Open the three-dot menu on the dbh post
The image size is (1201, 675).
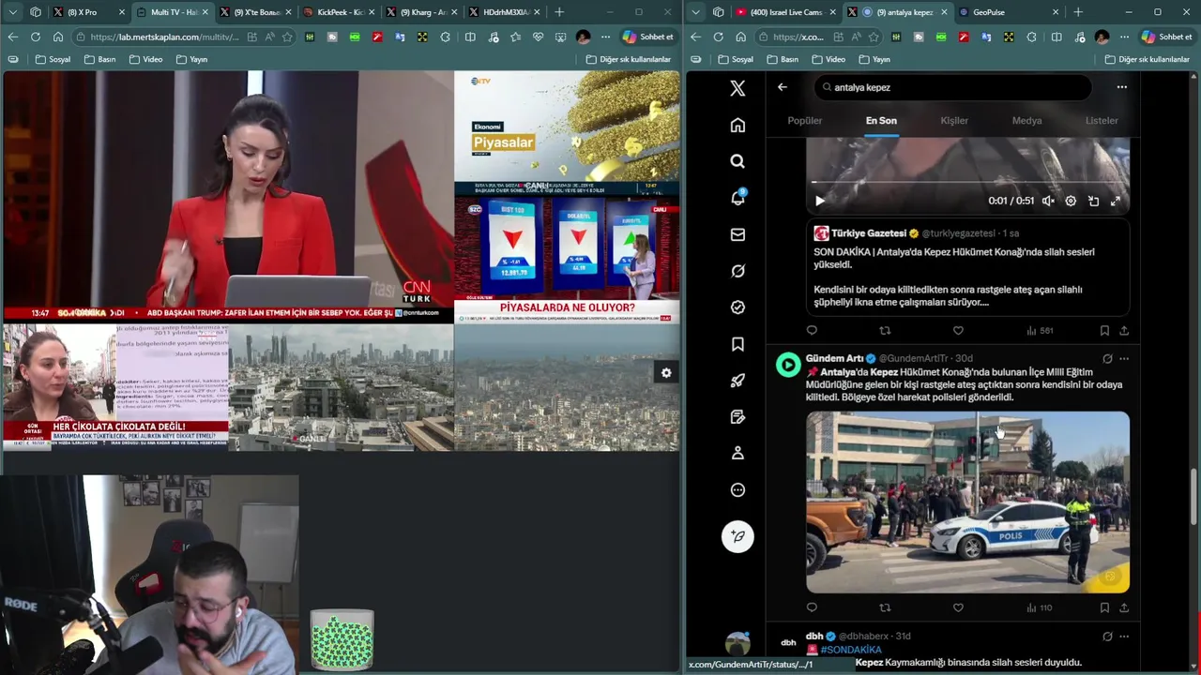click(1124, 636)
